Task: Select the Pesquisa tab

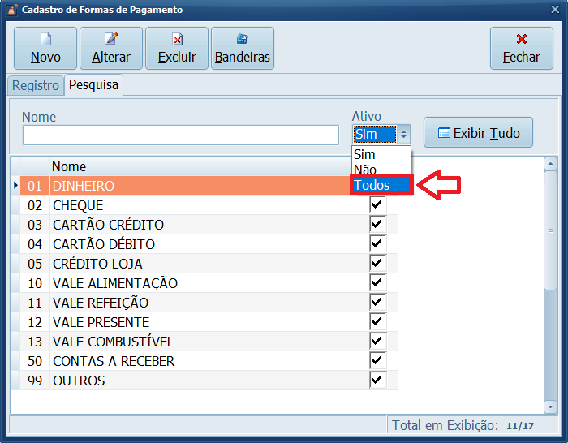Action: [x=93, y=85]
